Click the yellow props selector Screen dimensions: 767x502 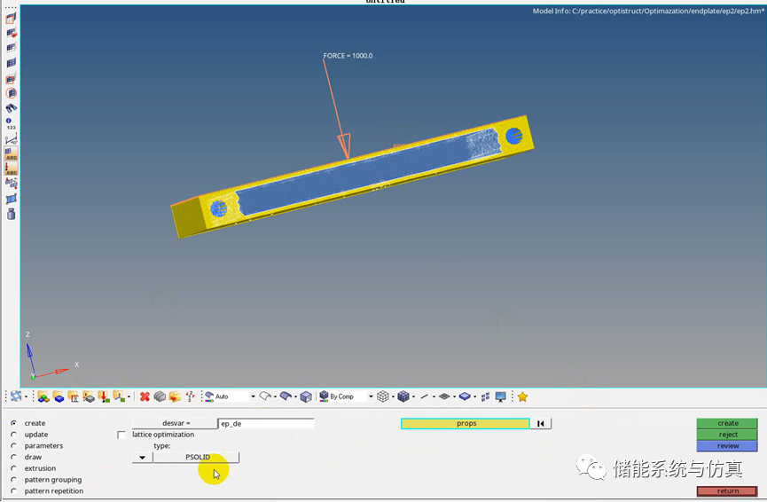pos(466,423)
